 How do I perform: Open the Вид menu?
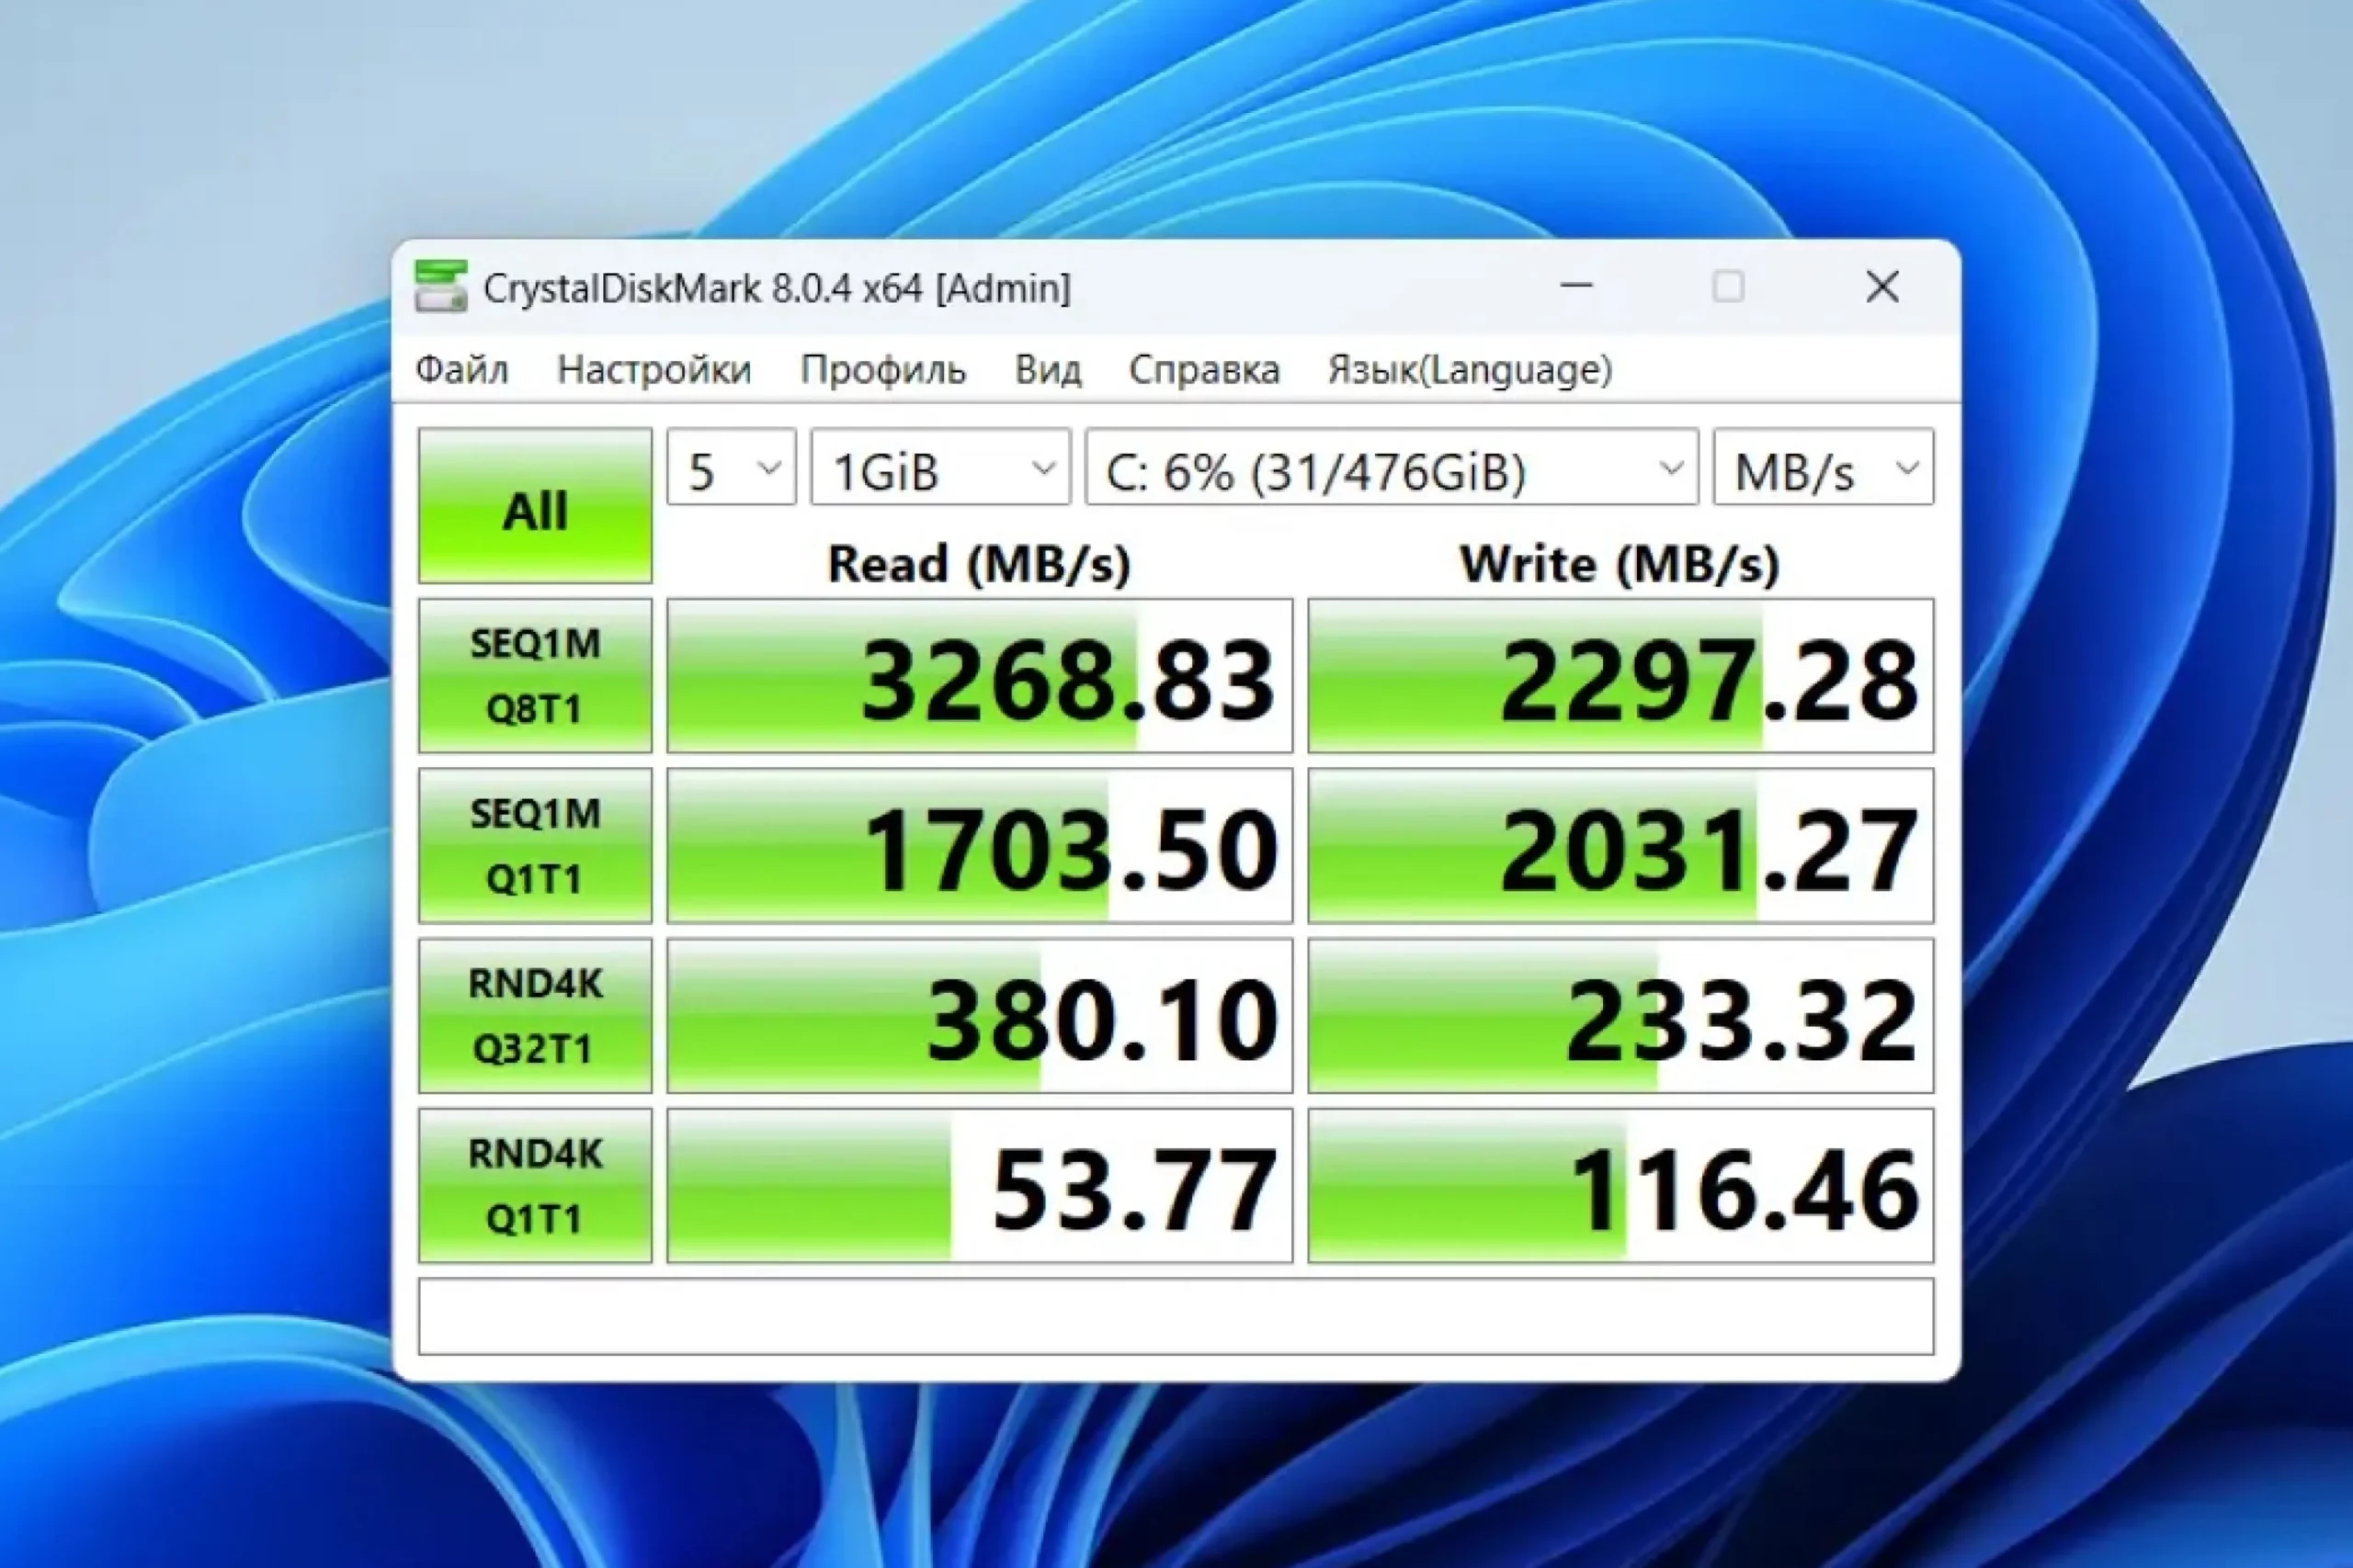tap(1048, 370)
